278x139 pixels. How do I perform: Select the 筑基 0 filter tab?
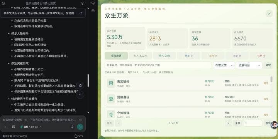(189, 56)
